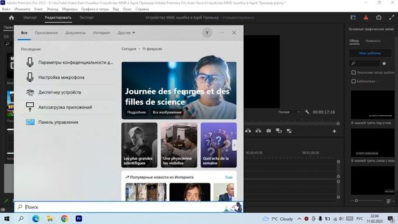Open Premiere workspaces icon in header
The width and height of the screenshot is (398, 224).
353,17
